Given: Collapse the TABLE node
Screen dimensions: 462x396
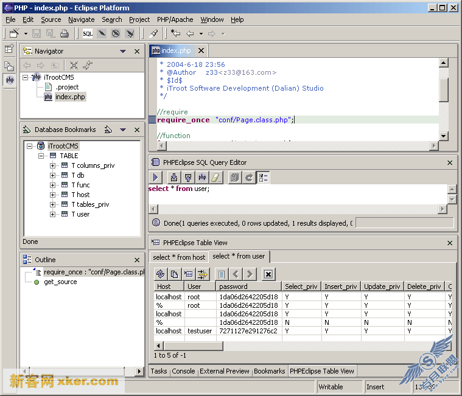Looking at the screenshot, I should pos(41,156).
